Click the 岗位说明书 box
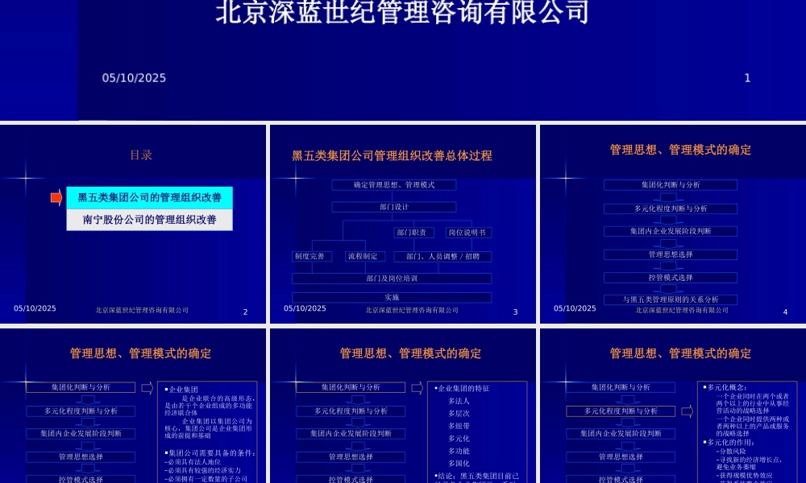 tap(468, 233)
